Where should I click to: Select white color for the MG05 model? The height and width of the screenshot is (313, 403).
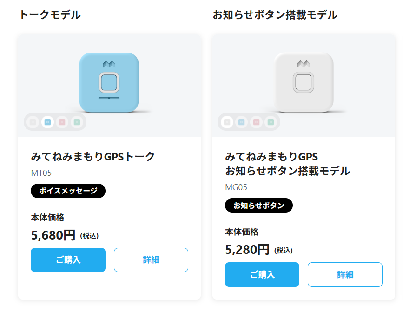[226, 122]
